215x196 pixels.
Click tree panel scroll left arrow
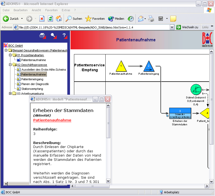point(6,184)
